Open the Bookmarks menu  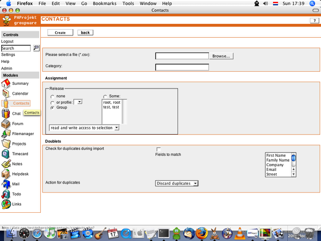point(104,4)
